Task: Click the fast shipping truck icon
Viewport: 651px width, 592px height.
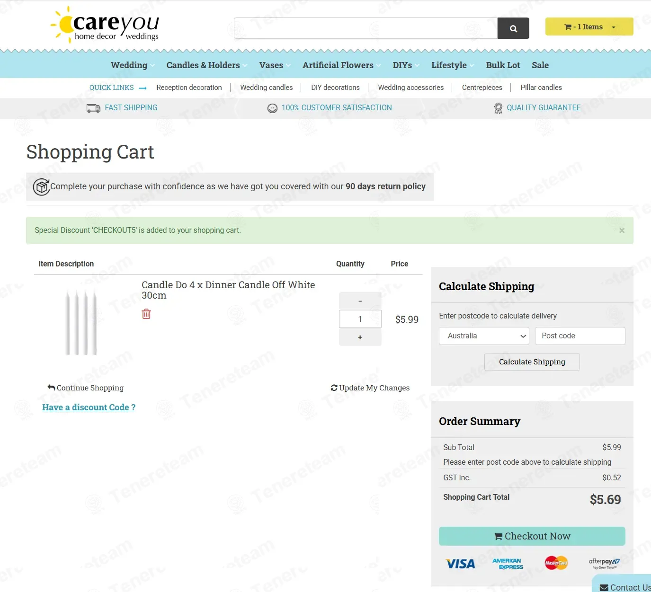Action: click(93, 108)
